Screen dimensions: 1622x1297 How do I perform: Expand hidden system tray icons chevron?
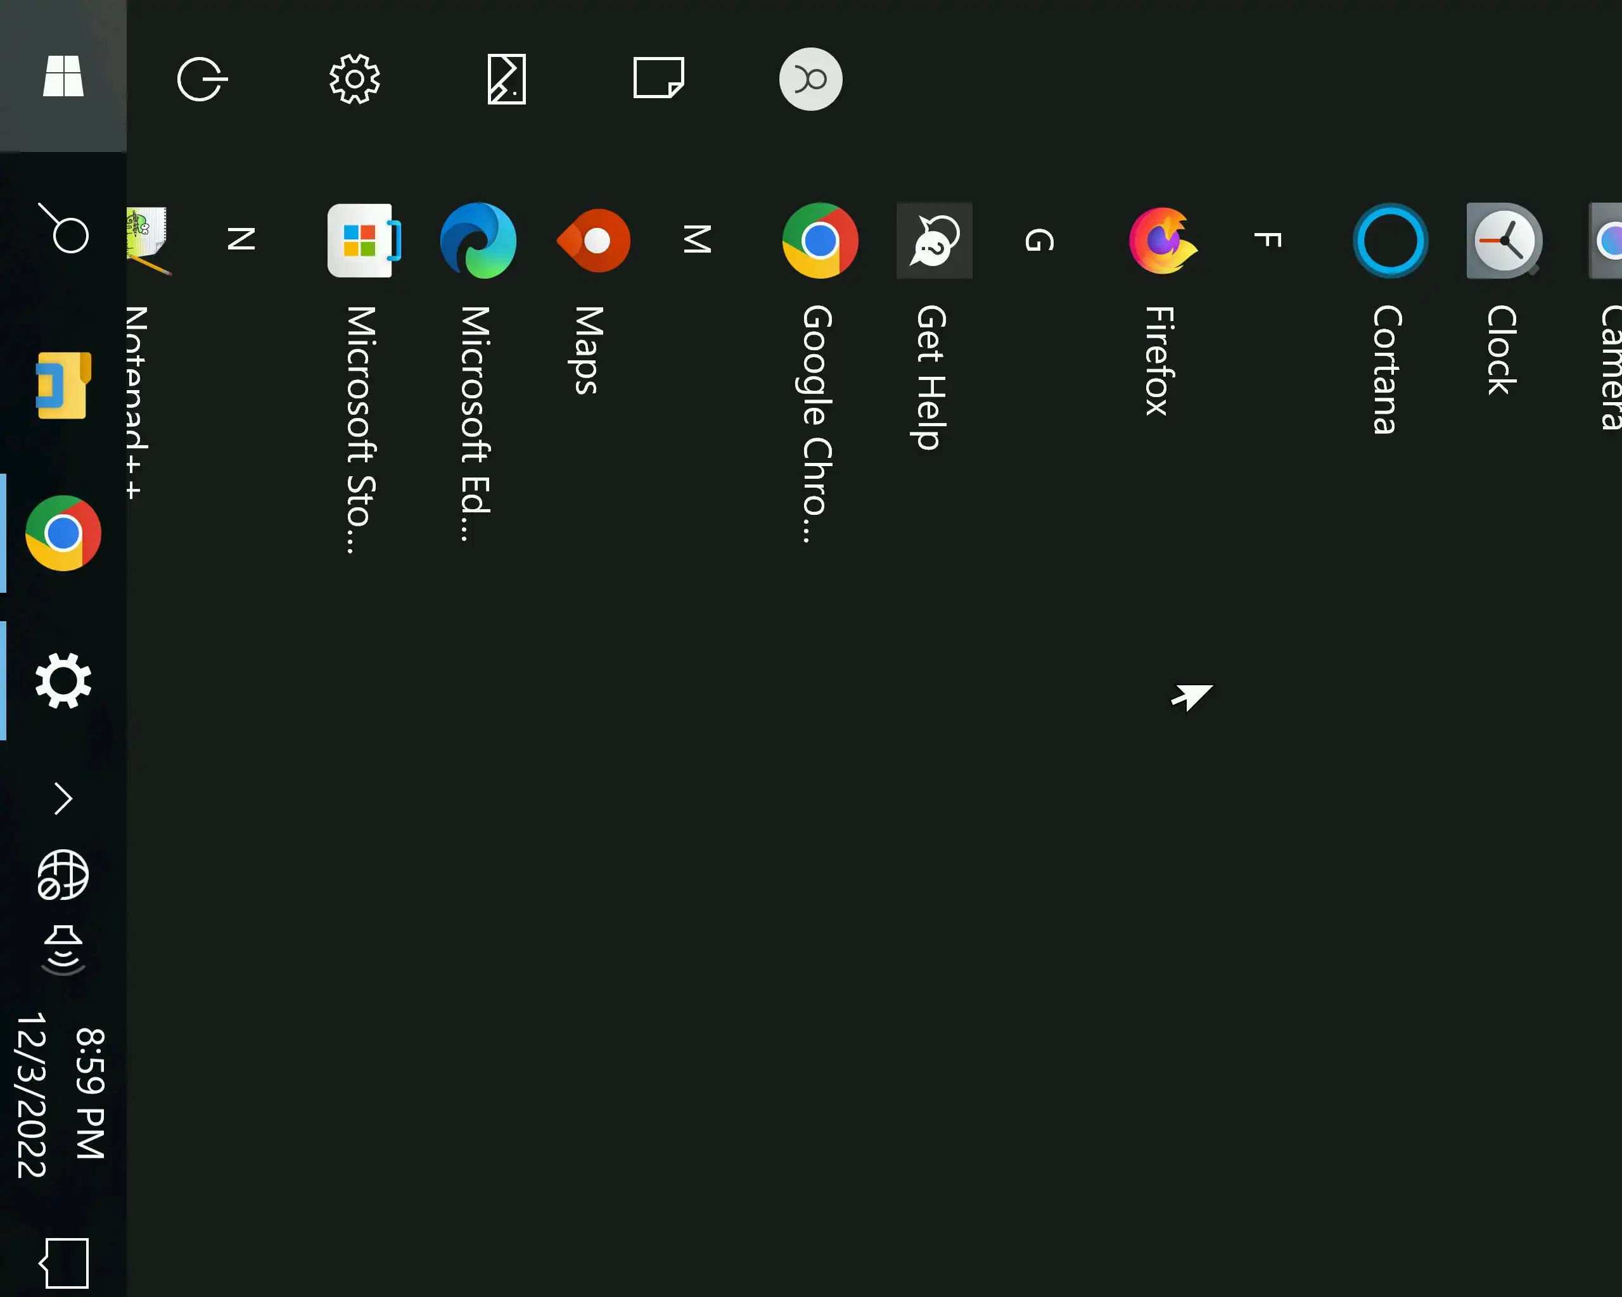pyautogui.click(x=63, y=799)
